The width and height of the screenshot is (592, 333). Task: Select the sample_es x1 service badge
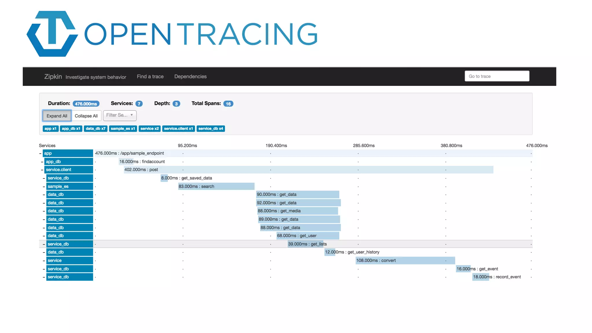(x=123, y=129)
